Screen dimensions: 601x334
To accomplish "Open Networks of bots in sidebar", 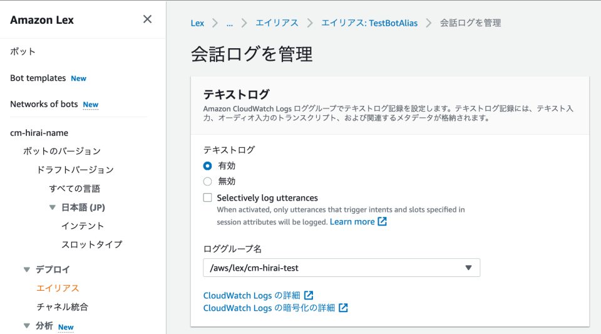I will pos(44,104).
